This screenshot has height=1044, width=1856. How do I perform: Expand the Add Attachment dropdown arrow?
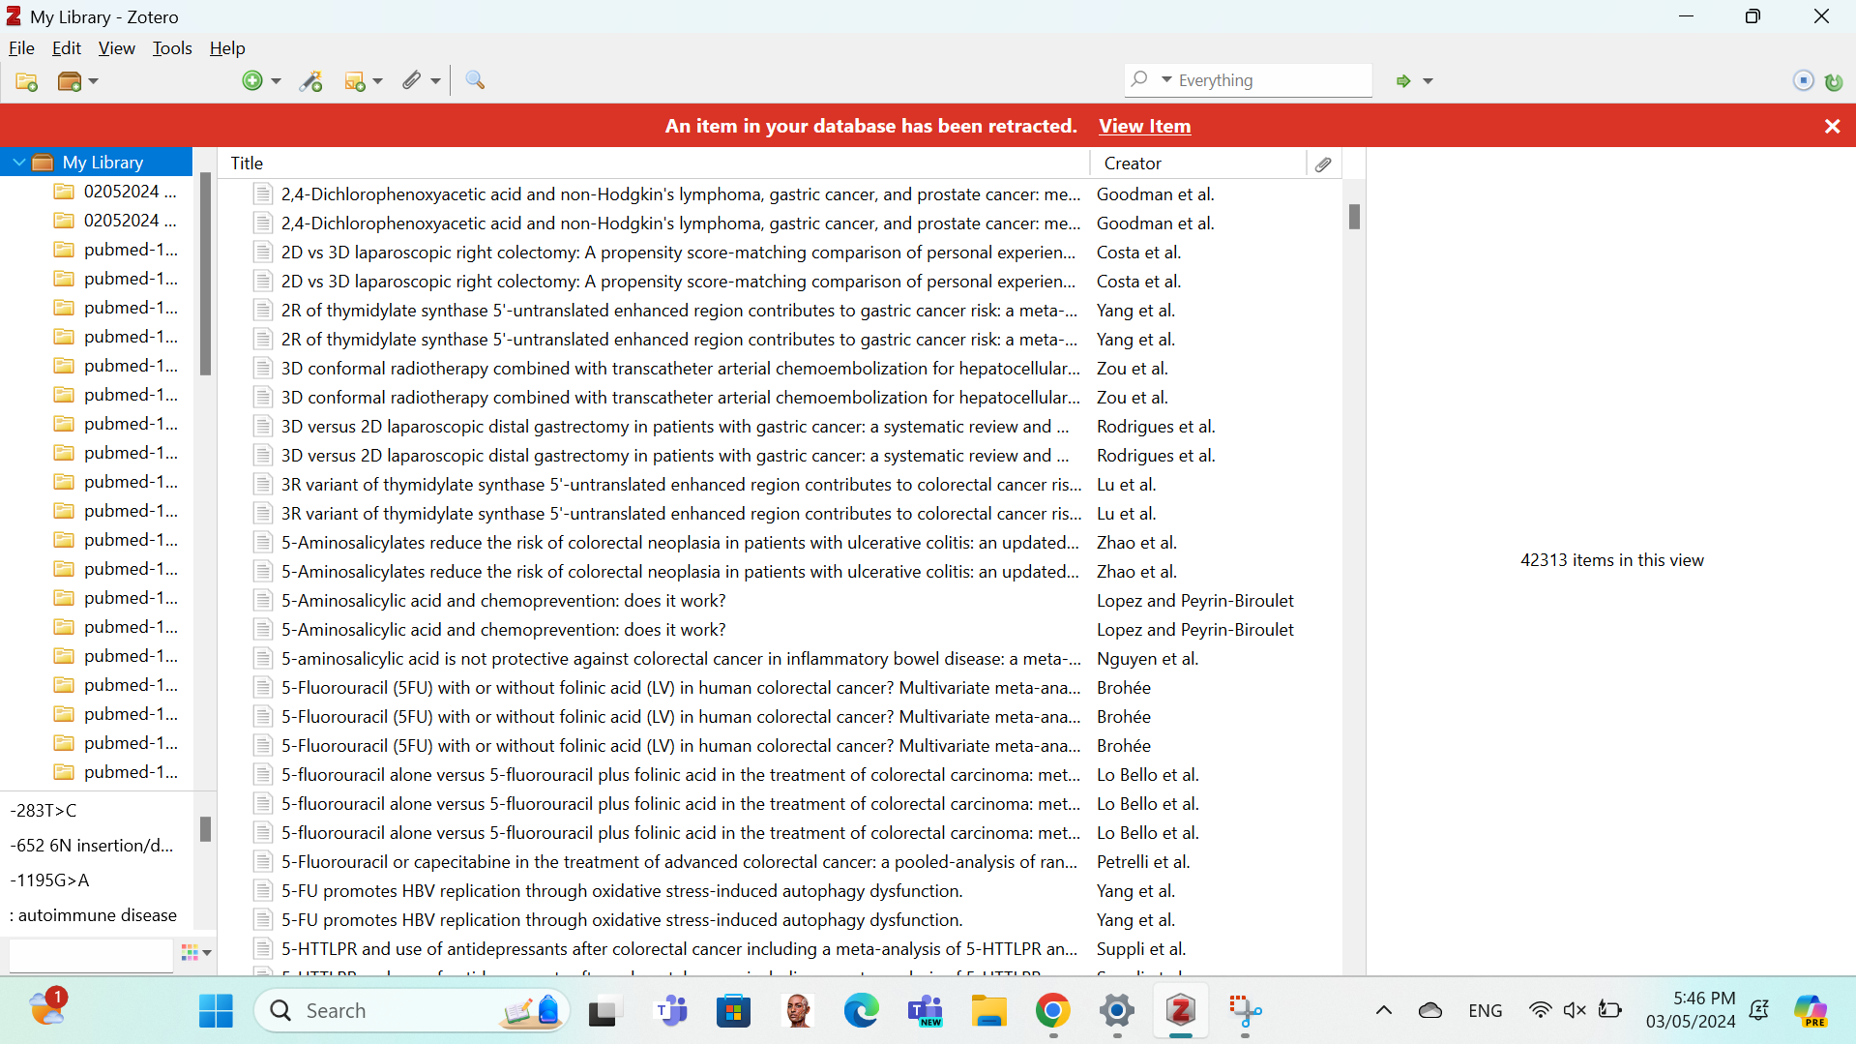pyautogui.click(x=435, y=81)
